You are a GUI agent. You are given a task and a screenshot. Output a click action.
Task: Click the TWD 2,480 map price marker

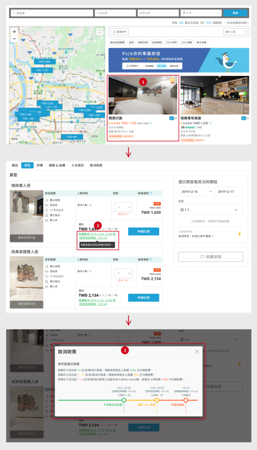pyautogui.click(x=84, y=110)
